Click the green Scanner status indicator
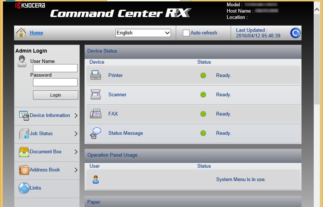Screen dimensions: 323x207 pos(203,95)
